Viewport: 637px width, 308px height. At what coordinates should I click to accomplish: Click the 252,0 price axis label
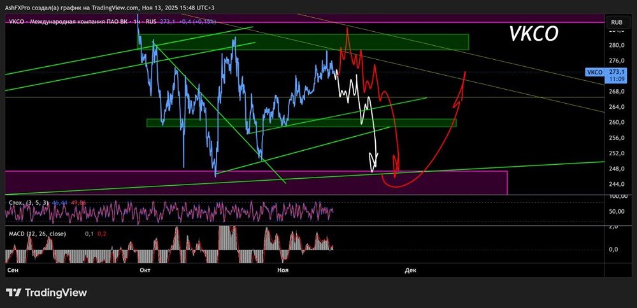[615, 153]
